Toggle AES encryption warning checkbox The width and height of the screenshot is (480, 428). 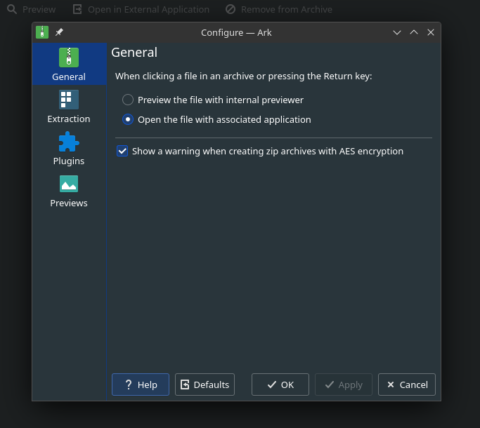(x=260, y=151)
